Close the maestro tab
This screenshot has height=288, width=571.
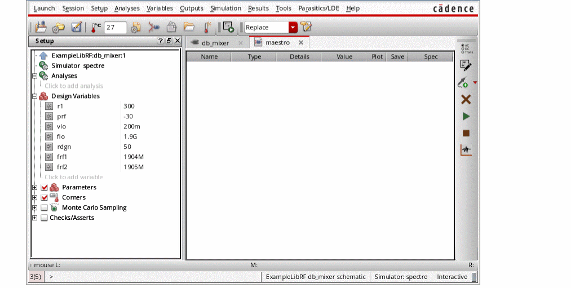point(301,43)
